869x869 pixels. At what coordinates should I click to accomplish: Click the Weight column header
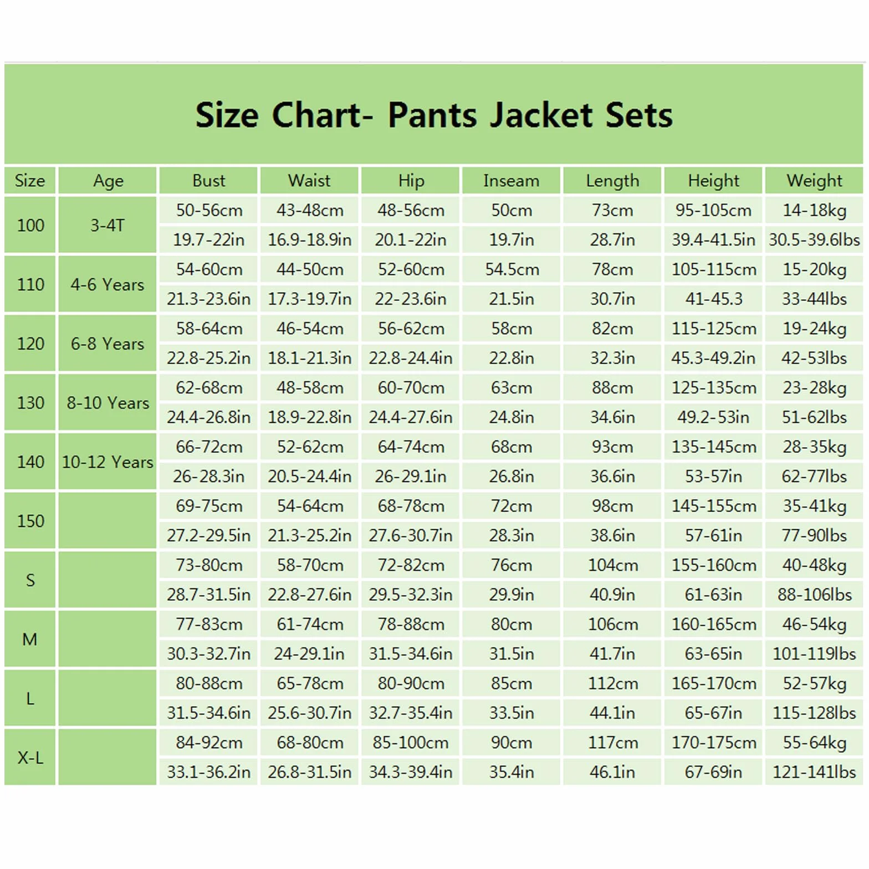(814, 180)
